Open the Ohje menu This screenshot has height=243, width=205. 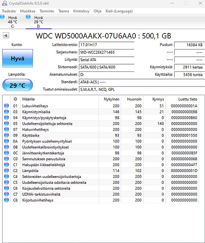click(97, 11)
